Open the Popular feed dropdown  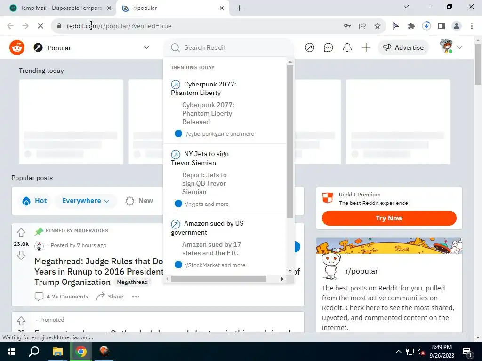pos(92,47)
